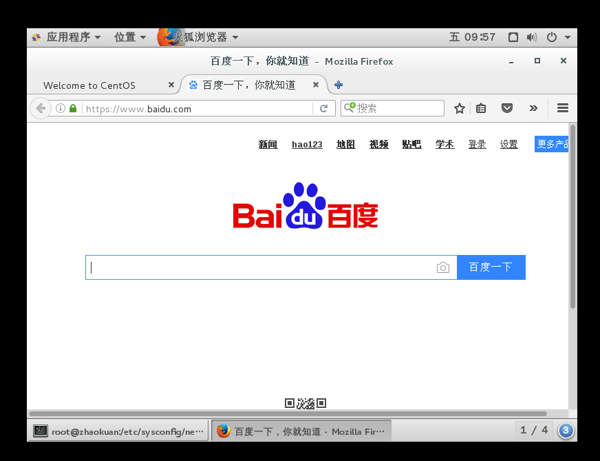The image size is (600, 461).
Task: Click the 1 / 4 workspace switcher
Action: [x=534, y=430]
